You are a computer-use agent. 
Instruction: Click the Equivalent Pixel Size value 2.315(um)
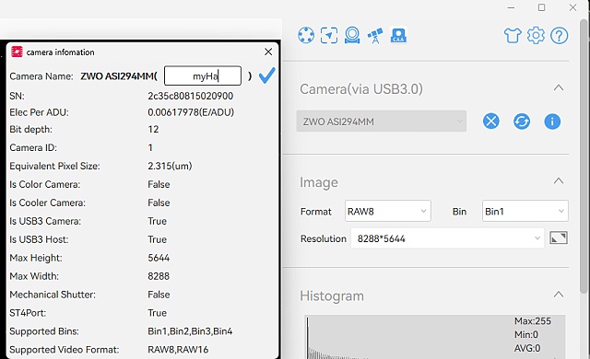click(170, 166)
